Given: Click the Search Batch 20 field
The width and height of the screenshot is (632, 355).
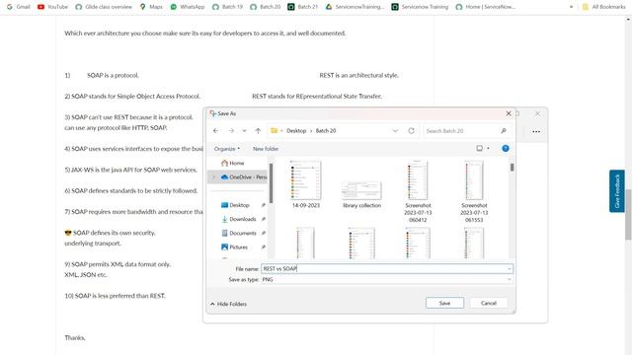Looking at the screenshot, I should [461, 131].
